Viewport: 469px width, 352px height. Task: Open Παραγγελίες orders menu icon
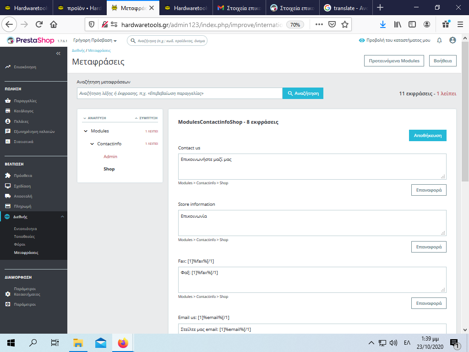pos(8,101)
